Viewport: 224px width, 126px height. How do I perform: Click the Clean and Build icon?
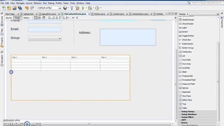pos(77,8)
